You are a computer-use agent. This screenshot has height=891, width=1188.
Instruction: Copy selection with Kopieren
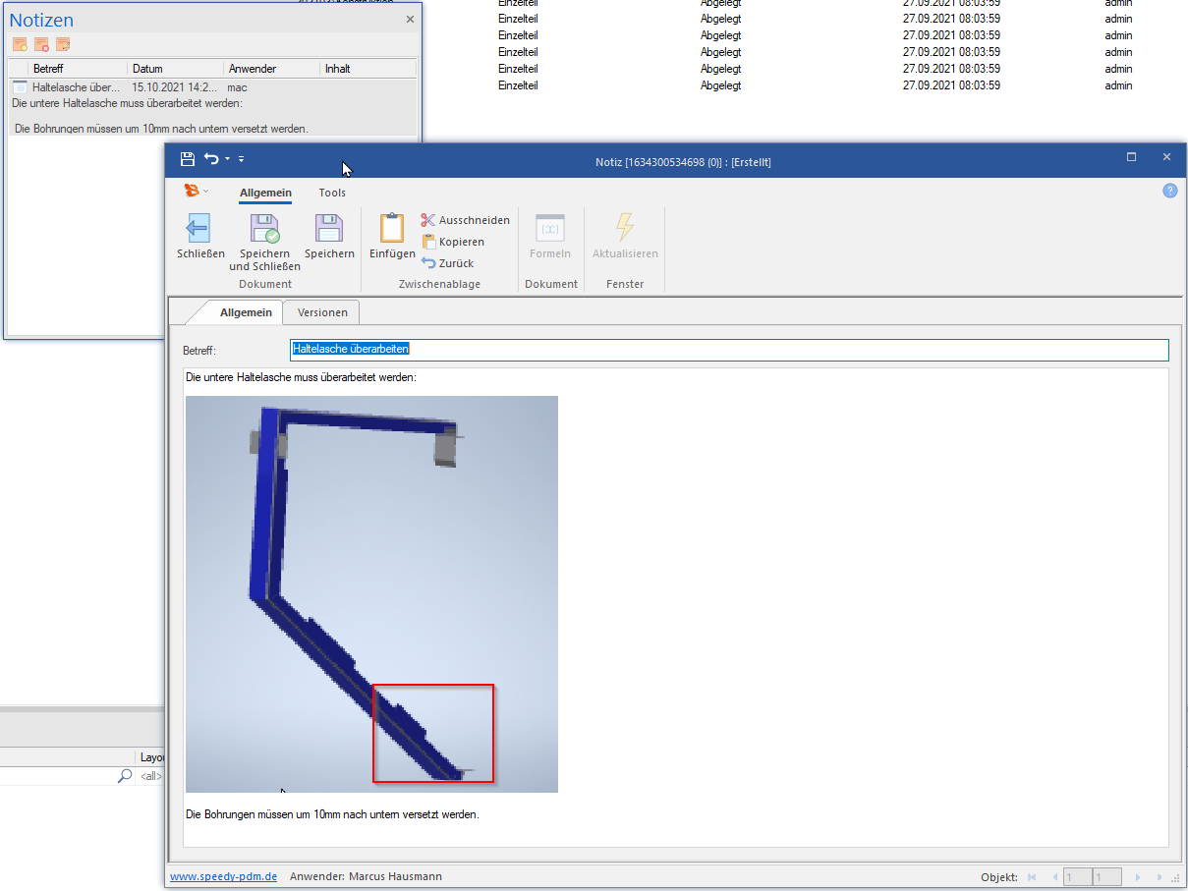453,242
